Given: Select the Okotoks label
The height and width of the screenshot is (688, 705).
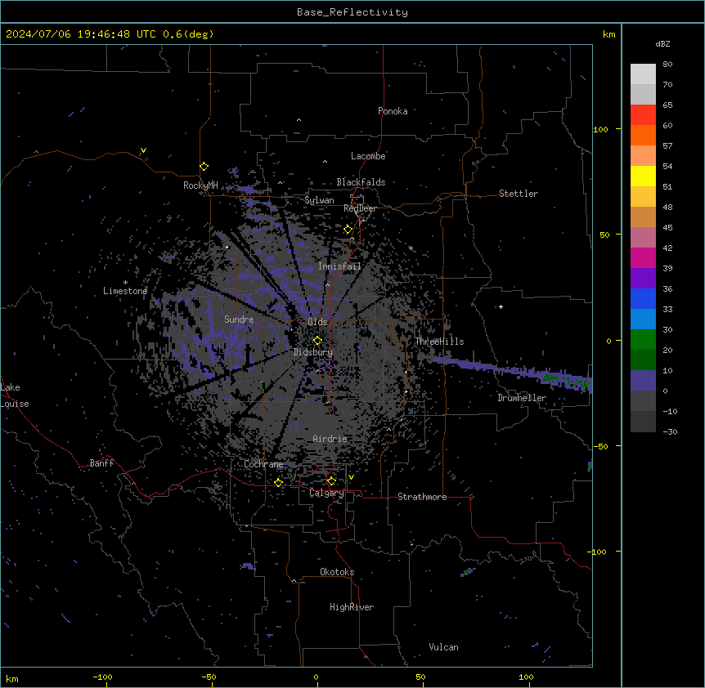Looking at the screenshot, I should pos(337,572).
